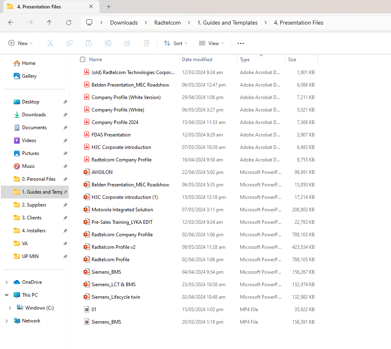Click 4. Presentation Files breadcrumb segment

pyautogui.click(x=299, y=23)
